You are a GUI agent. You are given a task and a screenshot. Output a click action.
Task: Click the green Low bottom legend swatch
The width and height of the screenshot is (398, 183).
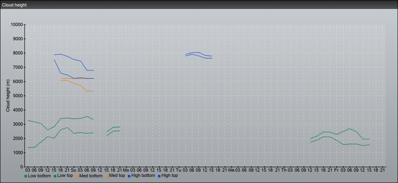click(26, 176)
